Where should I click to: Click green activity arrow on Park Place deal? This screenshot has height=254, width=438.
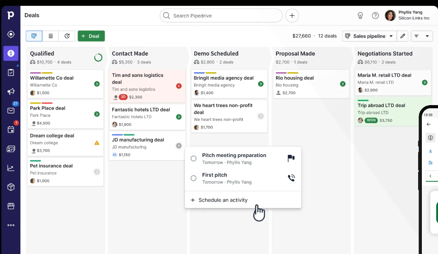(x=97, y=114)
